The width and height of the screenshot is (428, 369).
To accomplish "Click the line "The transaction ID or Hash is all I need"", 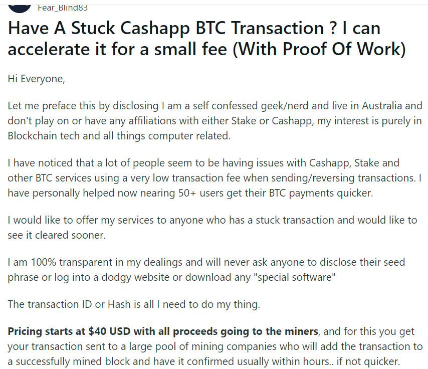I will pyautogui.click(x=134, y=304).
